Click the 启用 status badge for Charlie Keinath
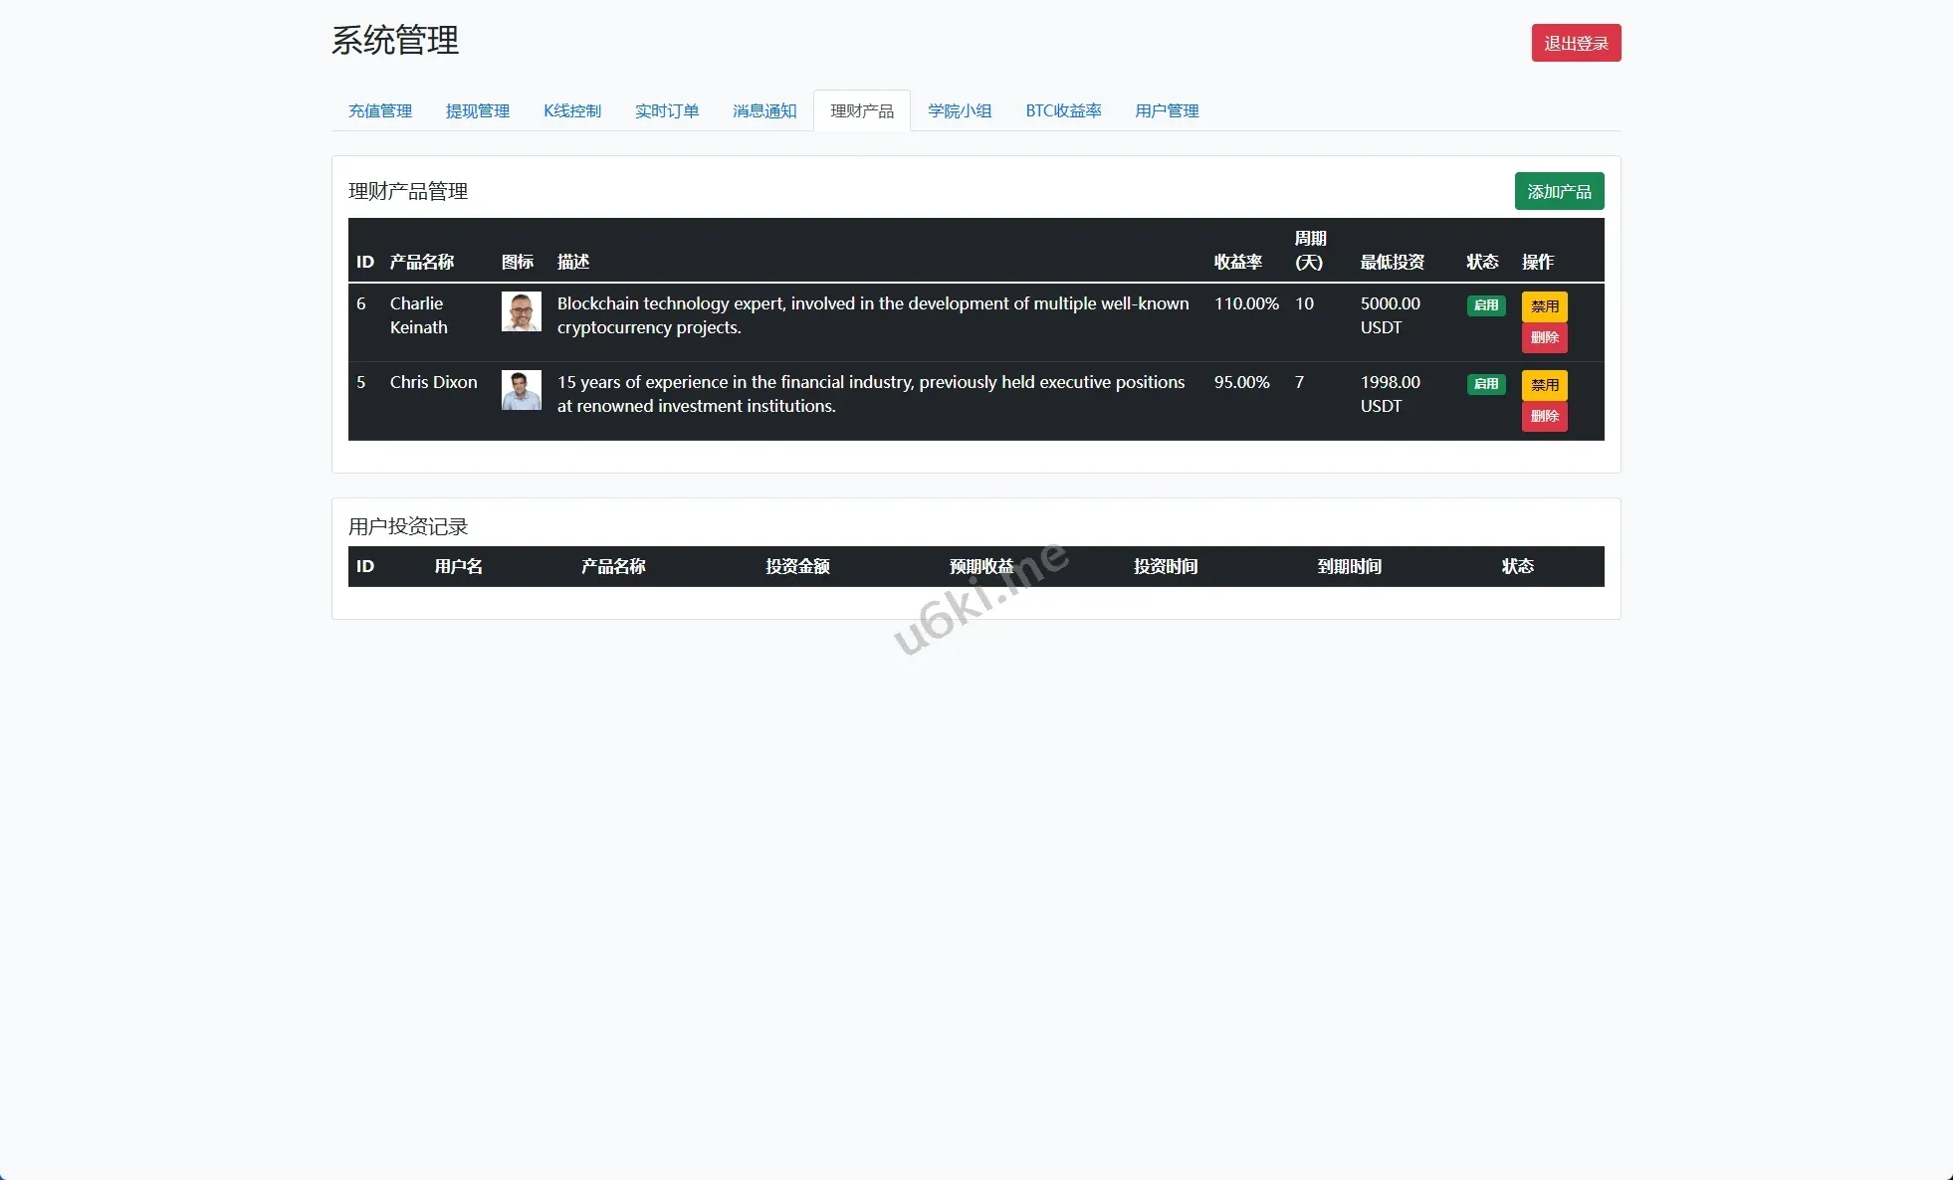This screenshot has height=1180, width=1953. coord(1486,305)
